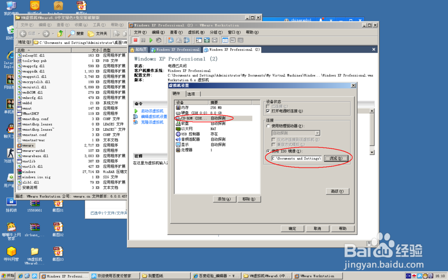This screenshot has height=280, width=448.
Task: Toggle the sidebar view toolbar icon
Action: [x=199, y=40]
